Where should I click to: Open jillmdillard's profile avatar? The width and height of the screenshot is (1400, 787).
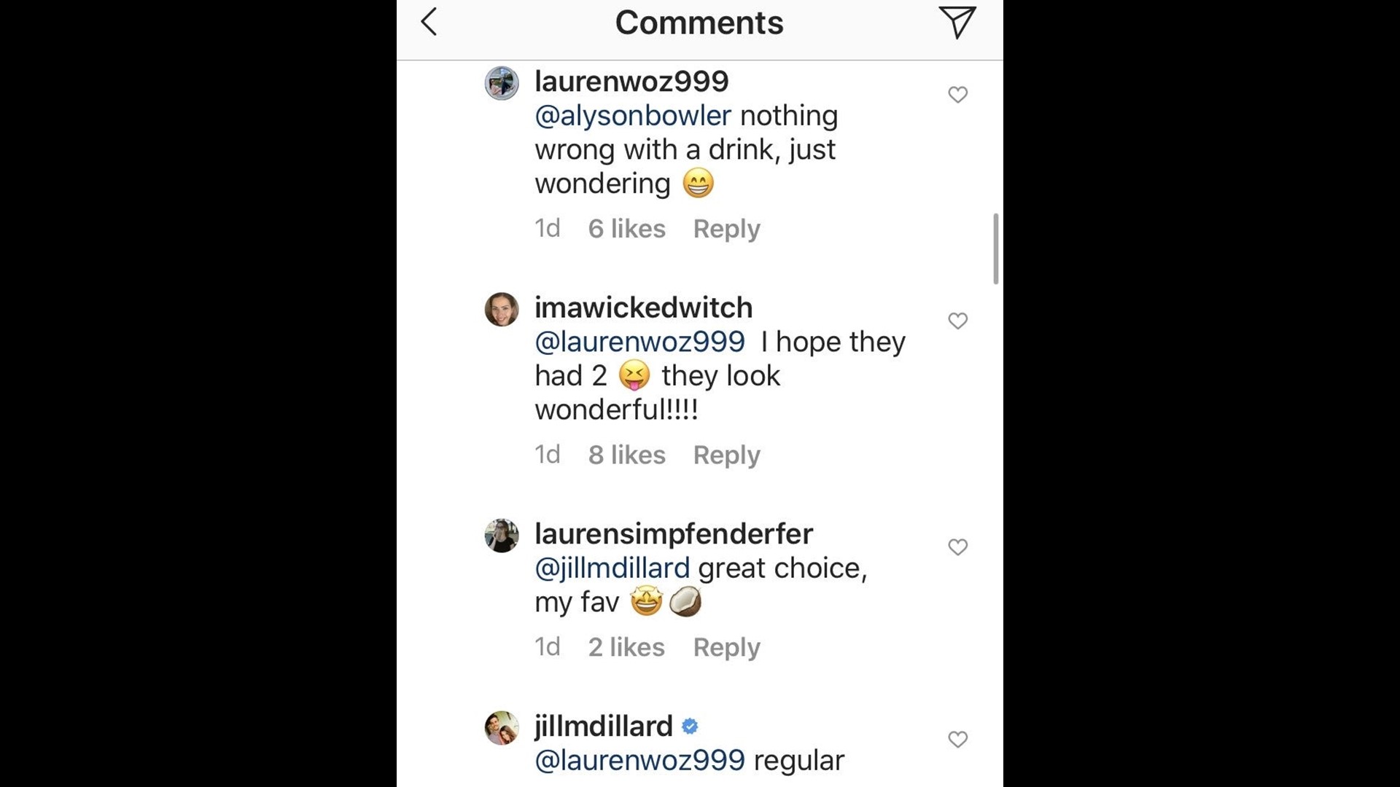pyautogui.click(x=502, y=727)
